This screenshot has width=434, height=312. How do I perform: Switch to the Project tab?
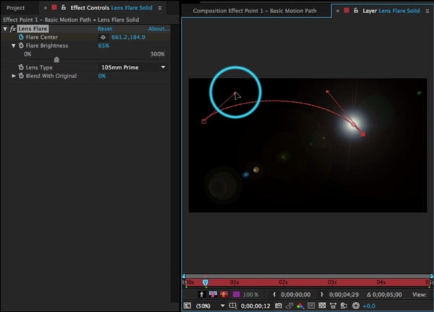(15, 8)
